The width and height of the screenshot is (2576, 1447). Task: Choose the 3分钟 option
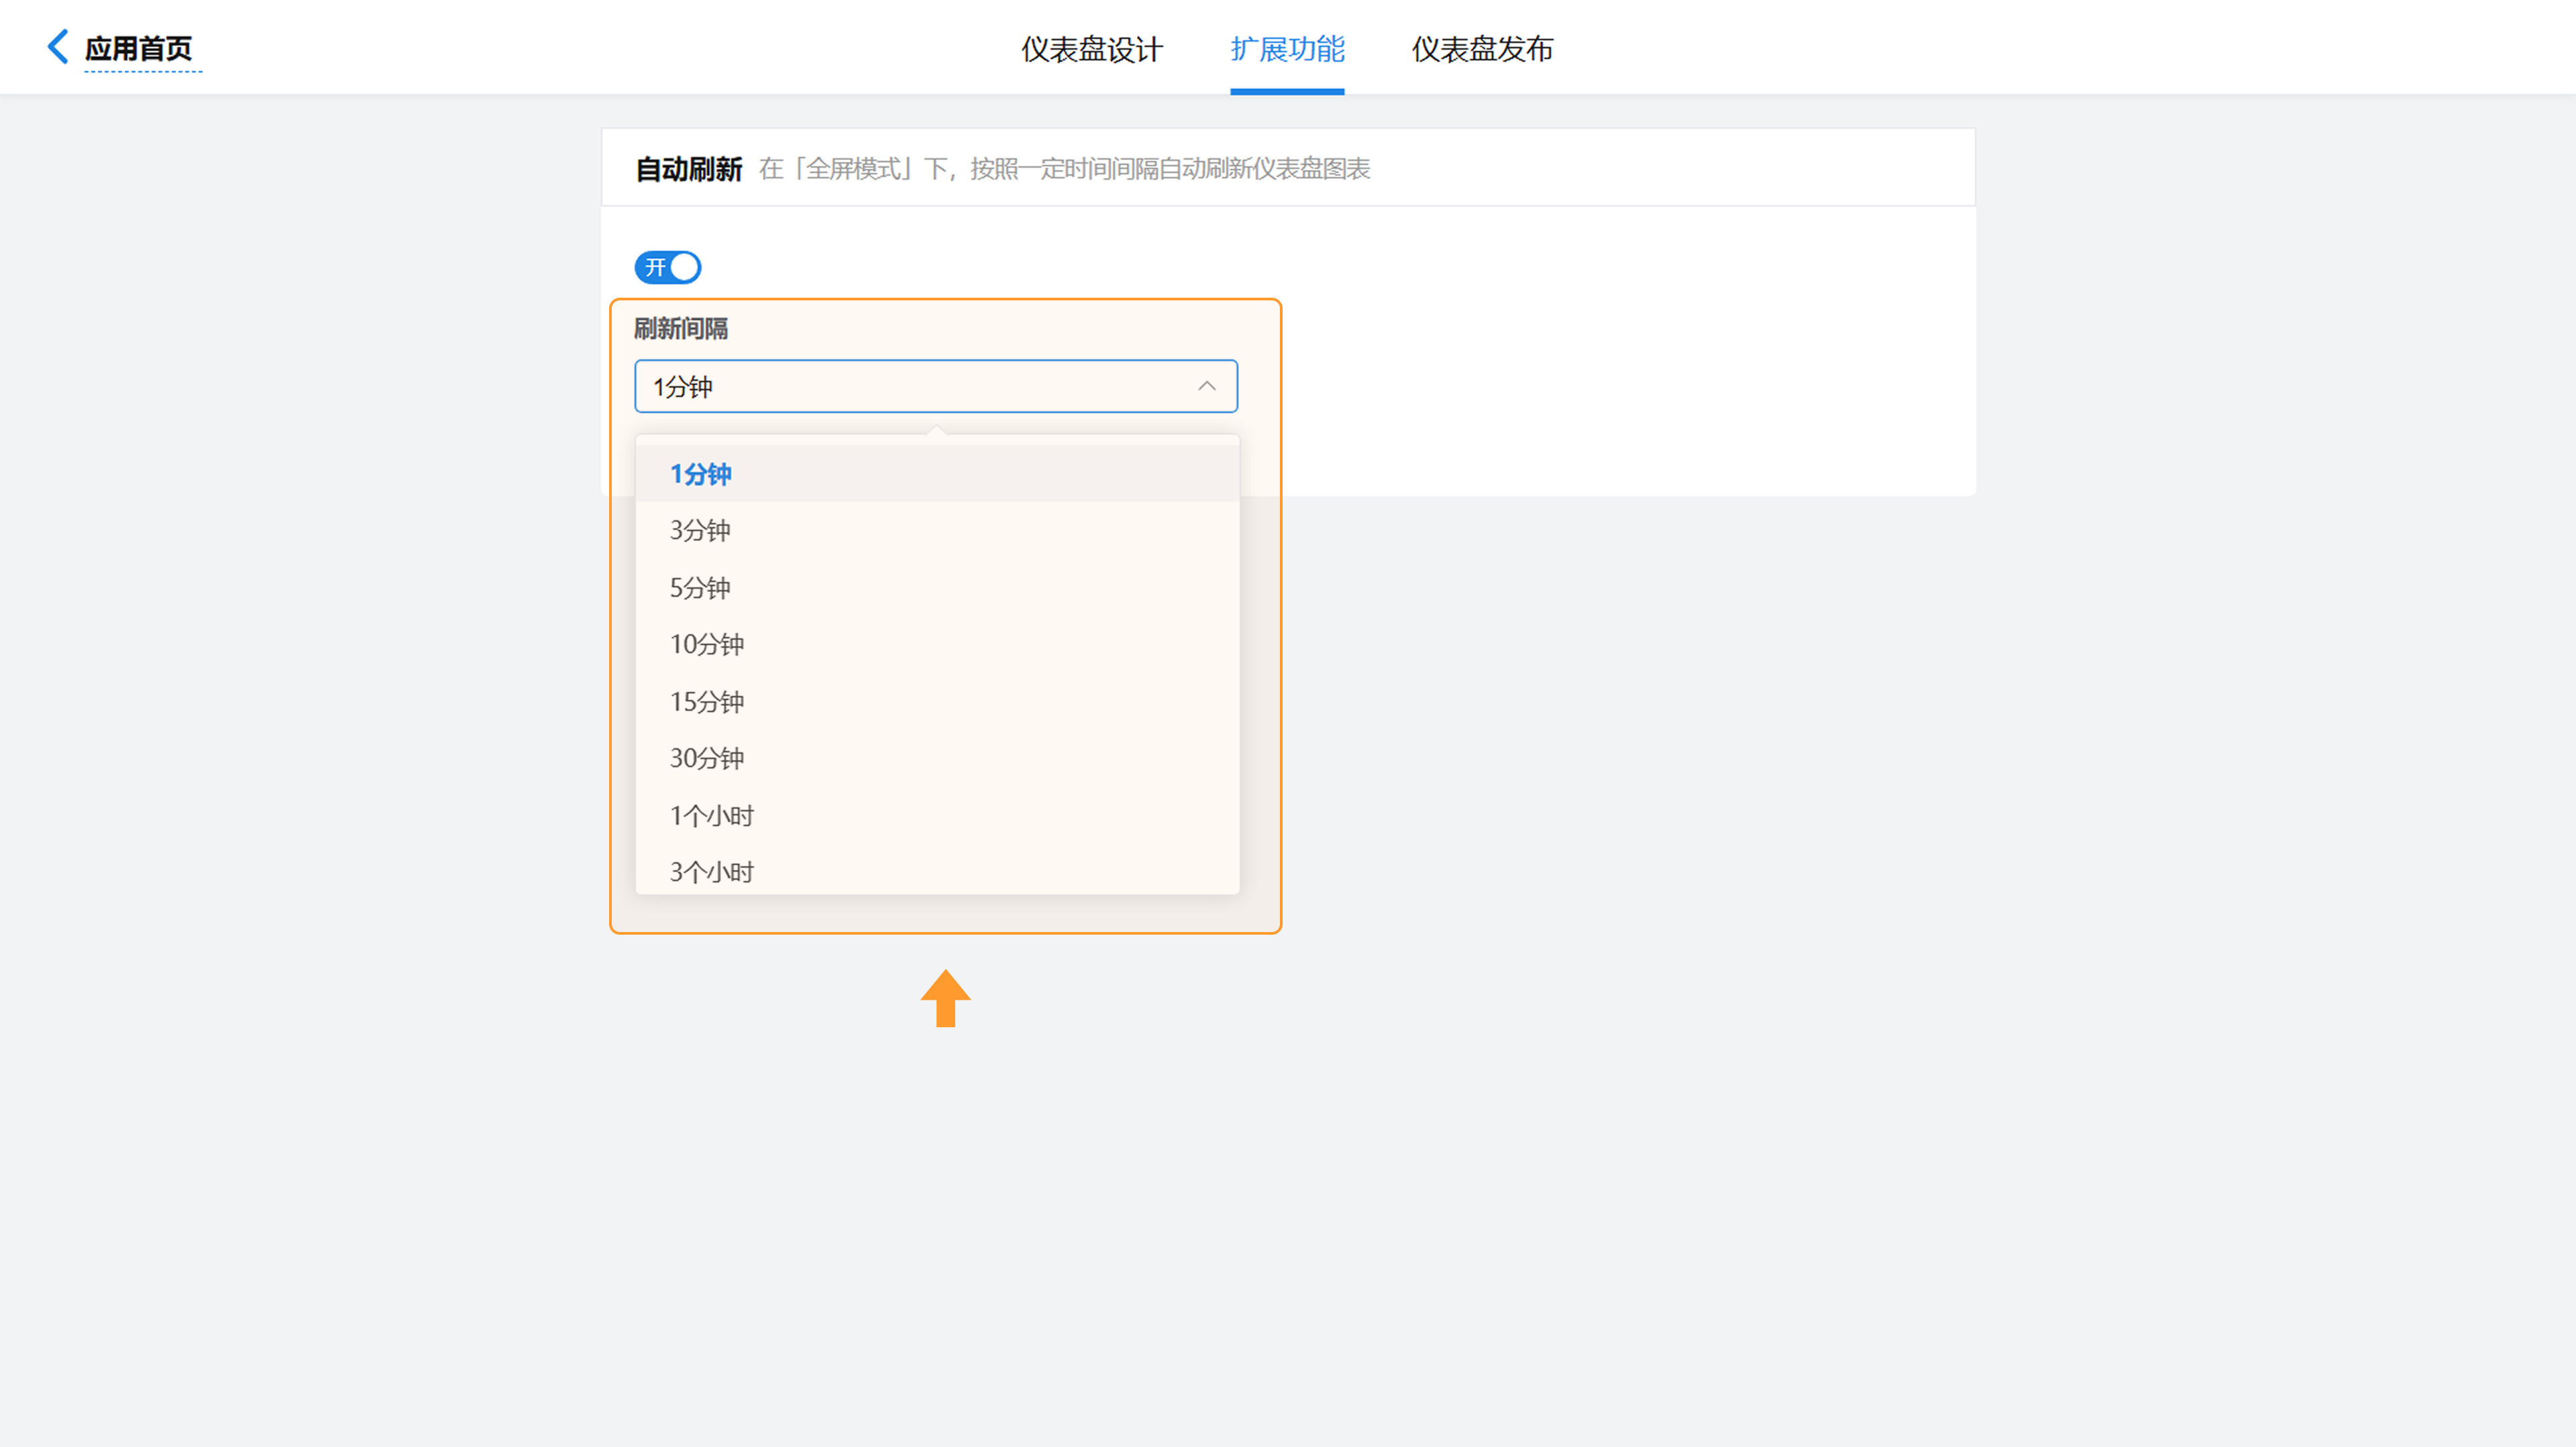937,530
